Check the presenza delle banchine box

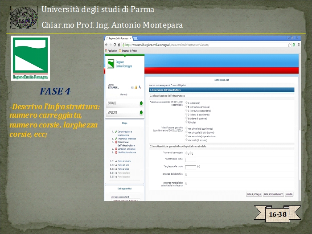(186, 174)
